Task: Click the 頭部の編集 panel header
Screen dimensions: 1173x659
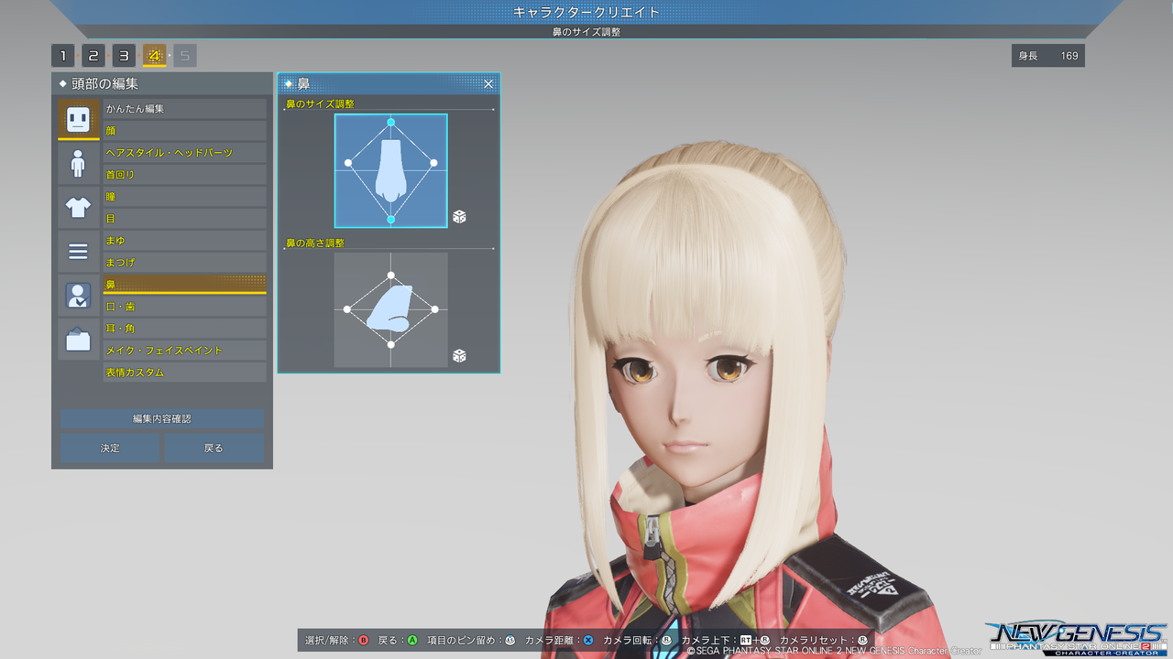Action: point(162,84)
